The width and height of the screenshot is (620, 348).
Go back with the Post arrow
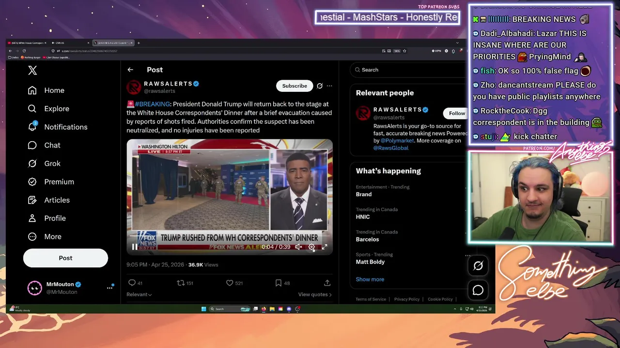click(x=130, y=70)
